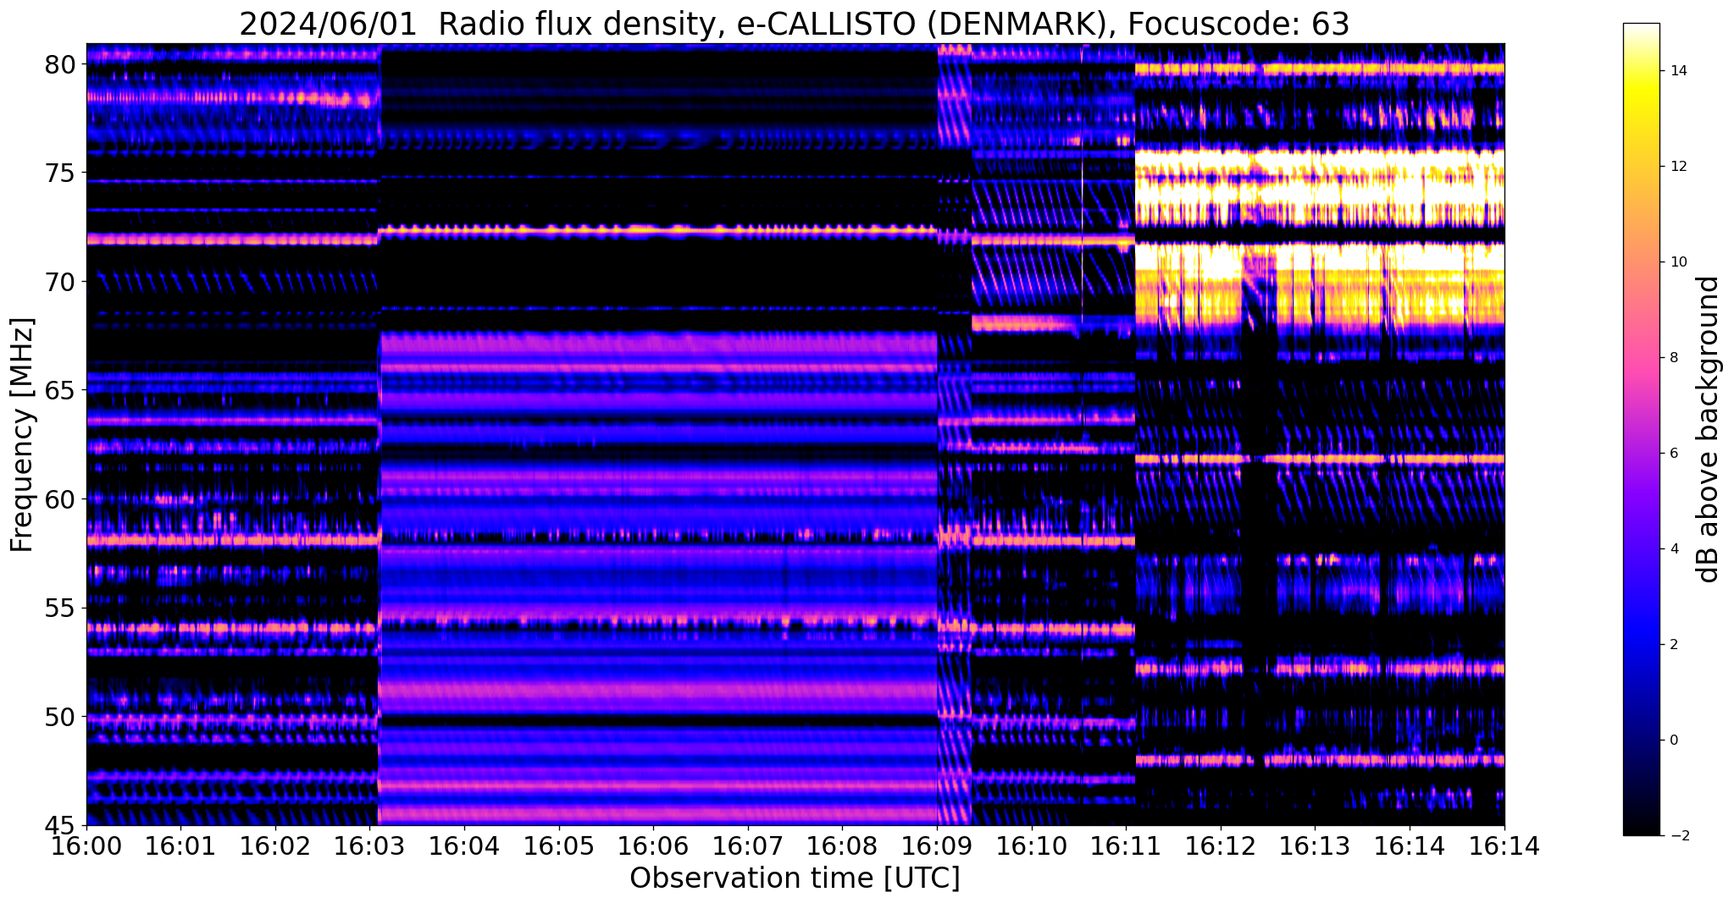Click the 16:07 time tick label
Screen dimensions: 1734x903
[x=748, y=845]
